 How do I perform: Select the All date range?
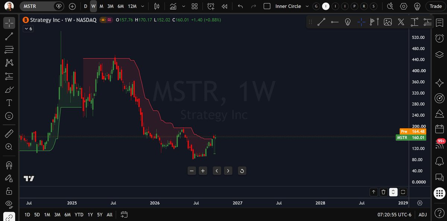110,215
